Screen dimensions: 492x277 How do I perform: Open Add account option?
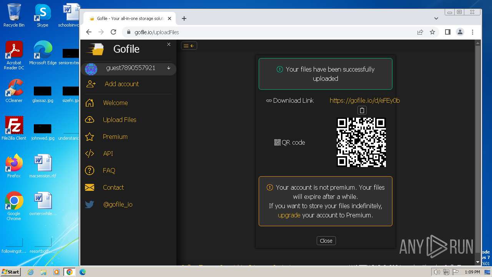coord(121,84)
